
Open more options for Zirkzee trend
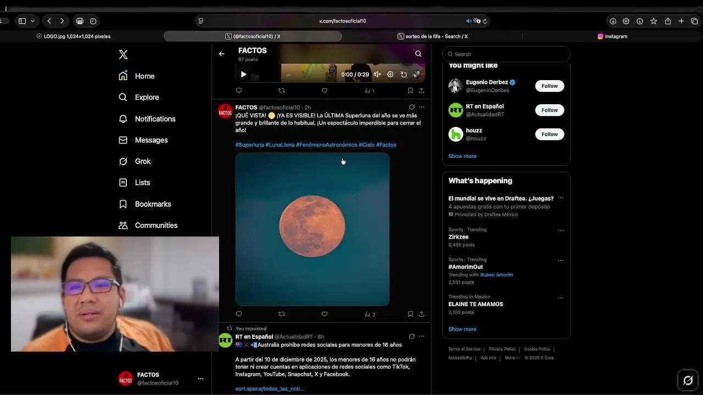click(x=560, y=230)
